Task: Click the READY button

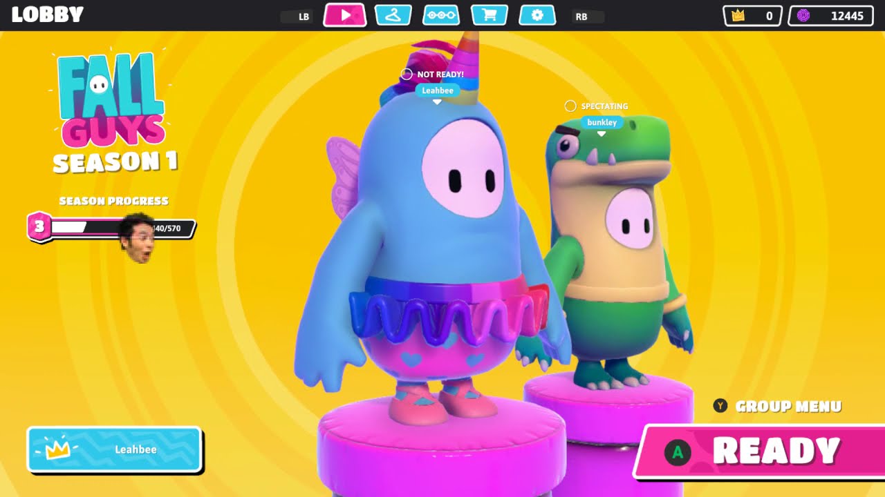Action: (761, 451)
